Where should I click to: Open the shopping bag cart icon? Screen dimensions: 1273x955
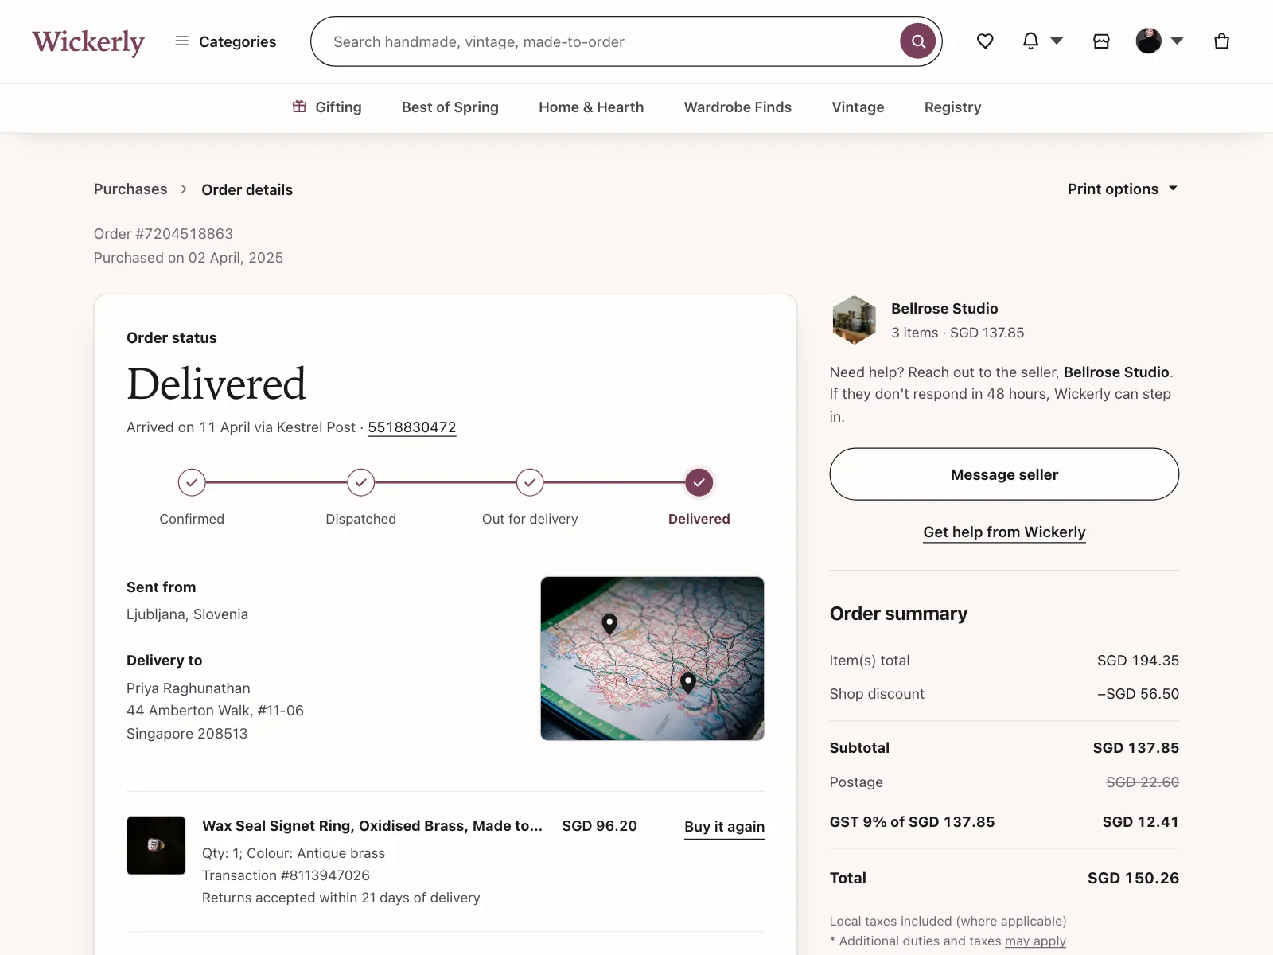[1222, 41]
